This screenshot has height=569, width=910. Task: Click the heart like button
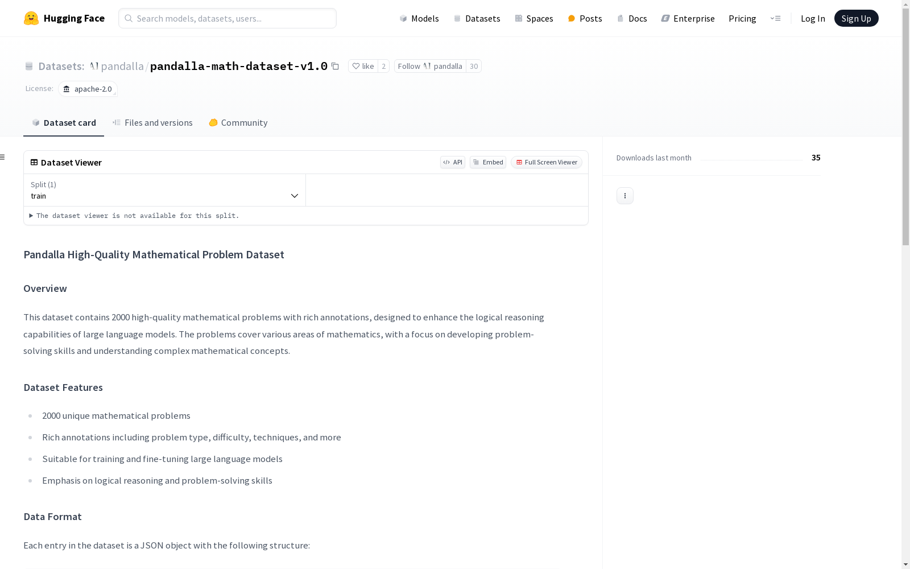click(x=363, y=67)
